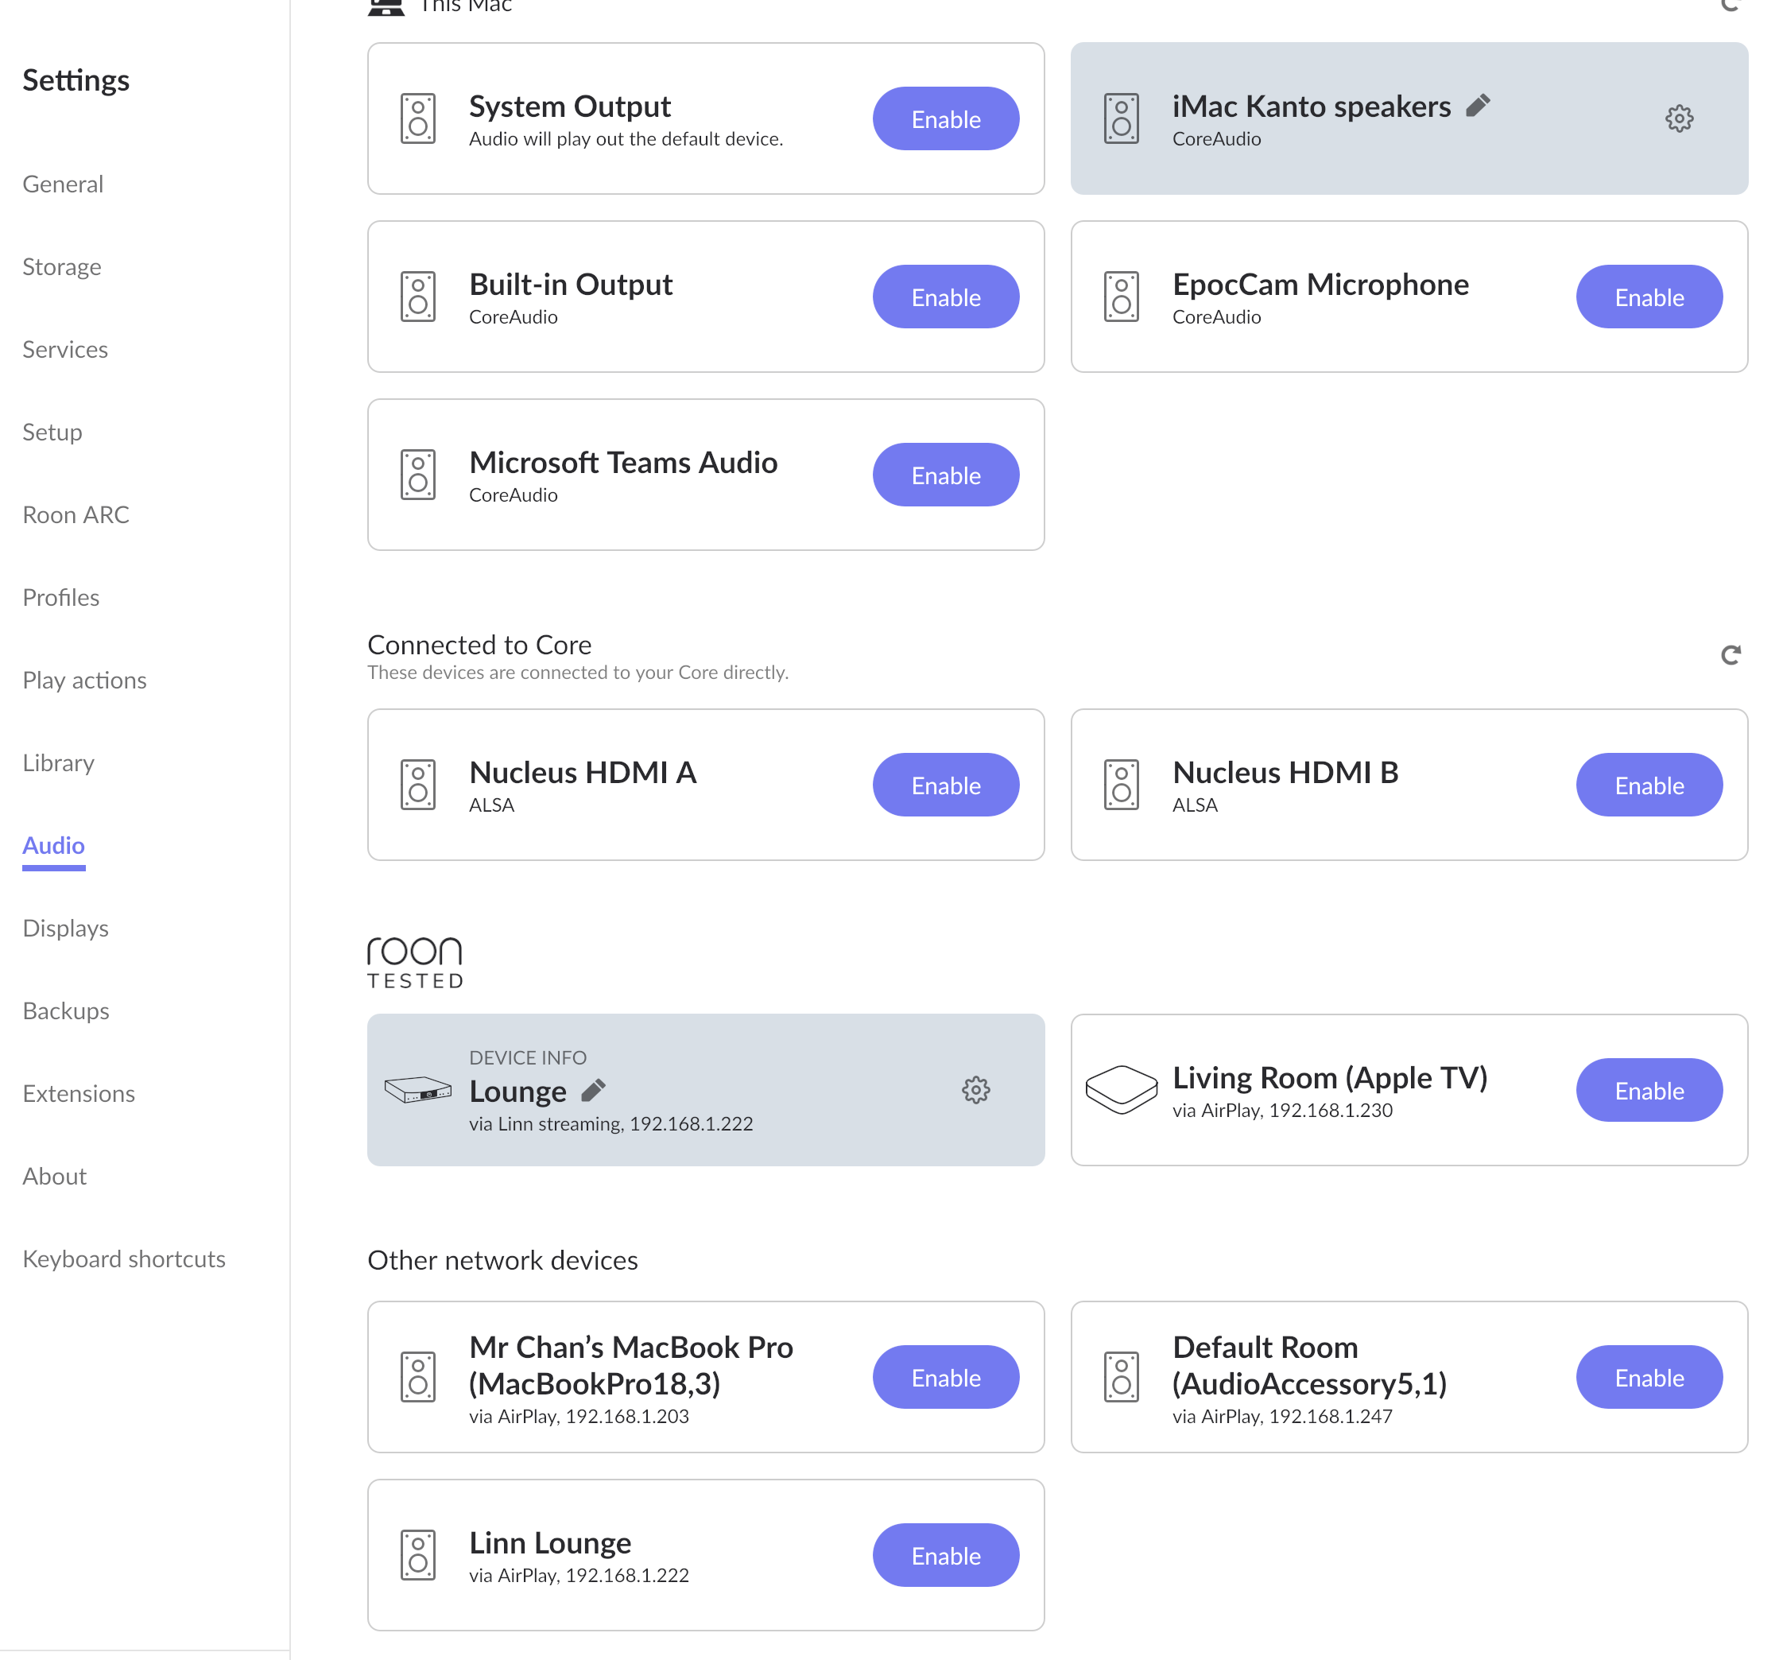Open the General settings section
This screenshot has height=1660, width=1779.
63,184
